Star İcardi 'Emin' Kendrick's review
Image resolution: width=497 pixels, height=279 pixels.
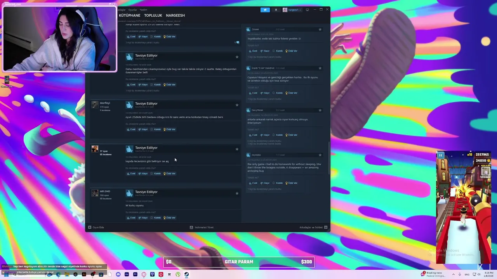(x=320, y=68)
